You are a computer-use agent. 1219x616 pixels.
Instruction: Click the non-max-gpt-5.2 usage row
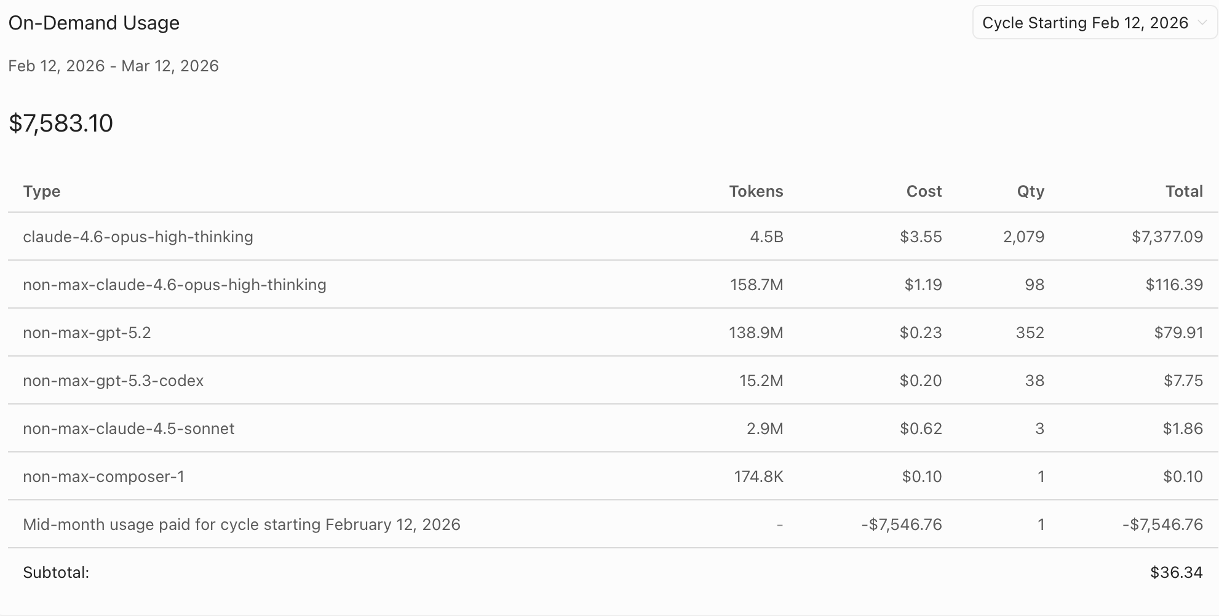(613, 333)
